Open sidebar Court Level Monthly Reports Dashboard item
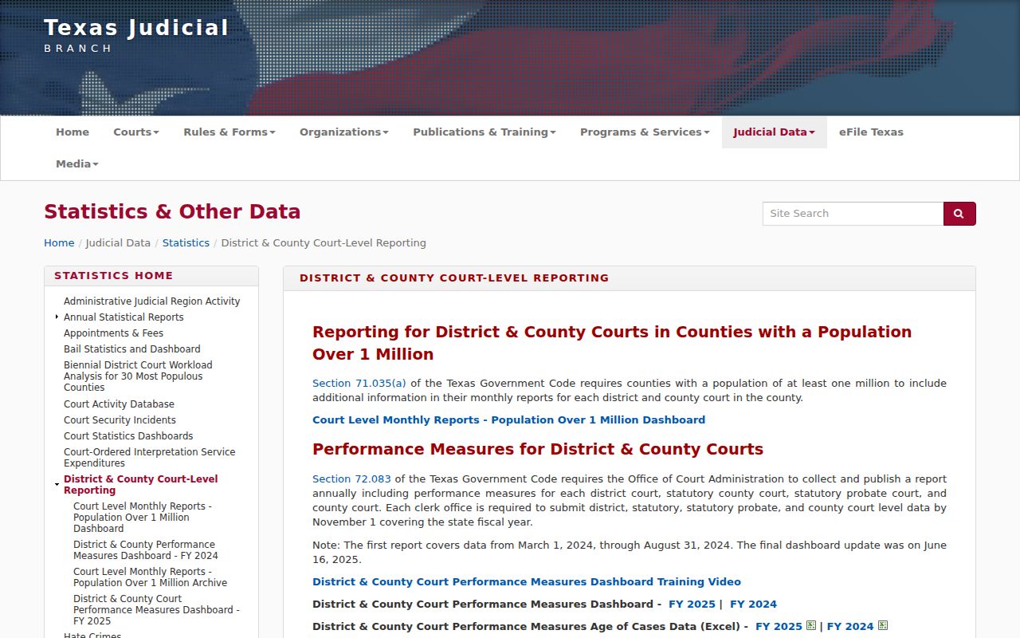This screenshot has width=1020, height=638. point(143,518)
